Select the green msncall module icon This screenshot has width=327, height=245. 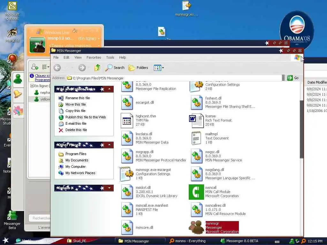click(196, 192)
